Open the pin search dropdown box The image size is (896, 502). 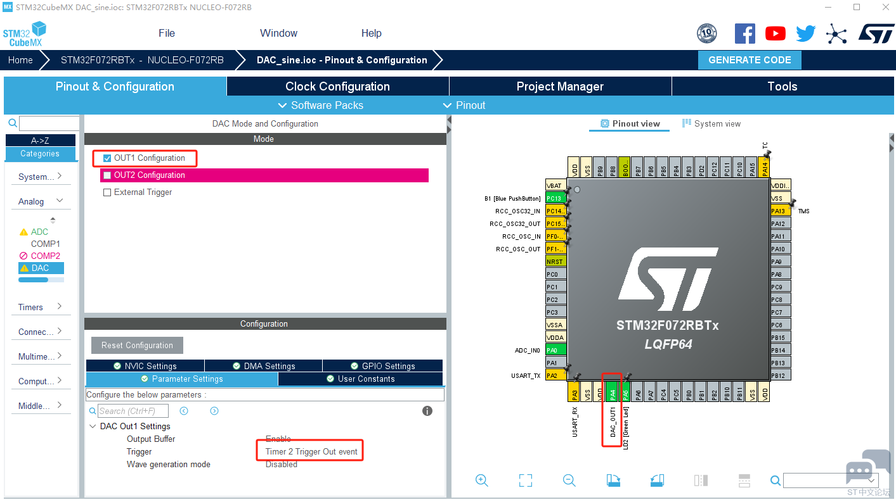point(830,480)
